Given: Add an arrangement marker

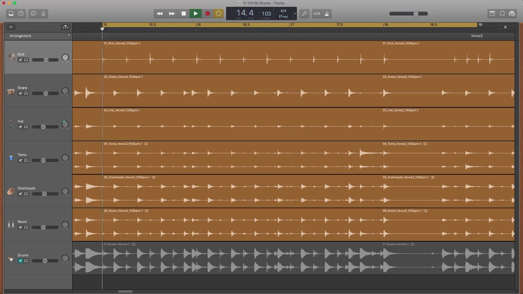Looking at the screenshot, I should tap(69, 35).
